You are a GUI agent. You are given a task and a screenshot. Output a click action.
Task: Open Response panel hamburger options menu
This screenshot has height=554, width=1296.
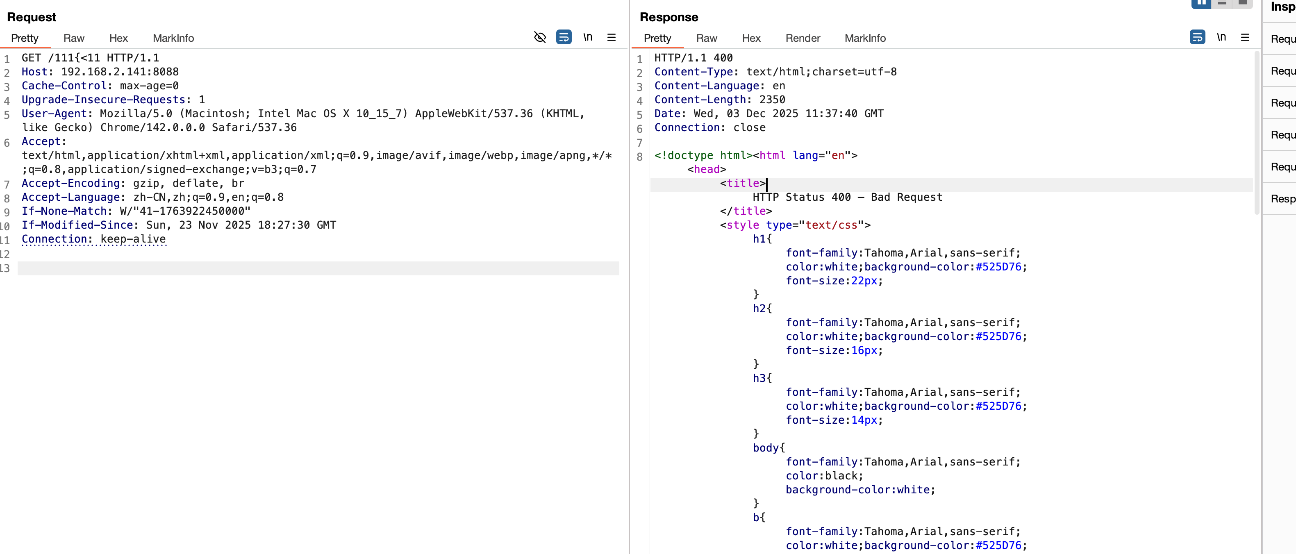point(1245,37)
